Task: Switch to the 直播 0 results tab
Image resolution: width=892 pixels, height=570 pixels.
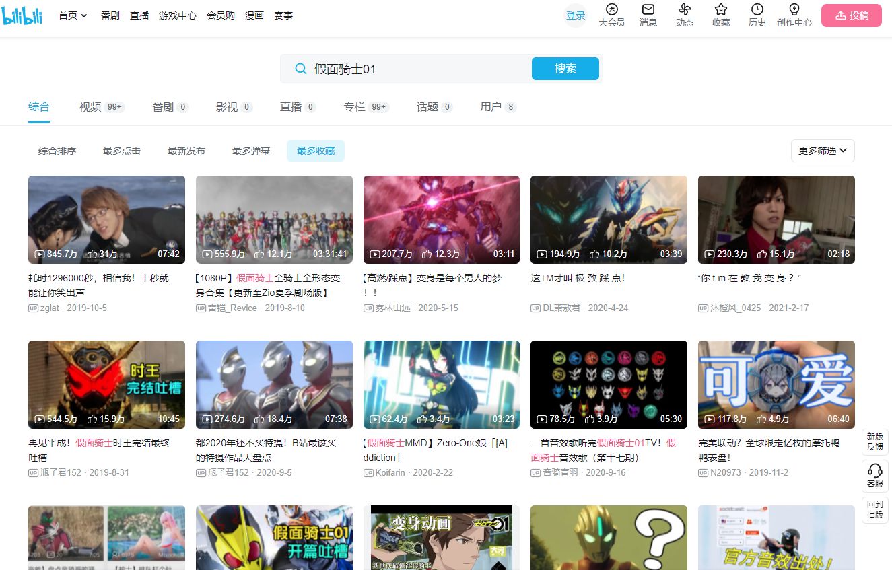Action: point(298,107)
